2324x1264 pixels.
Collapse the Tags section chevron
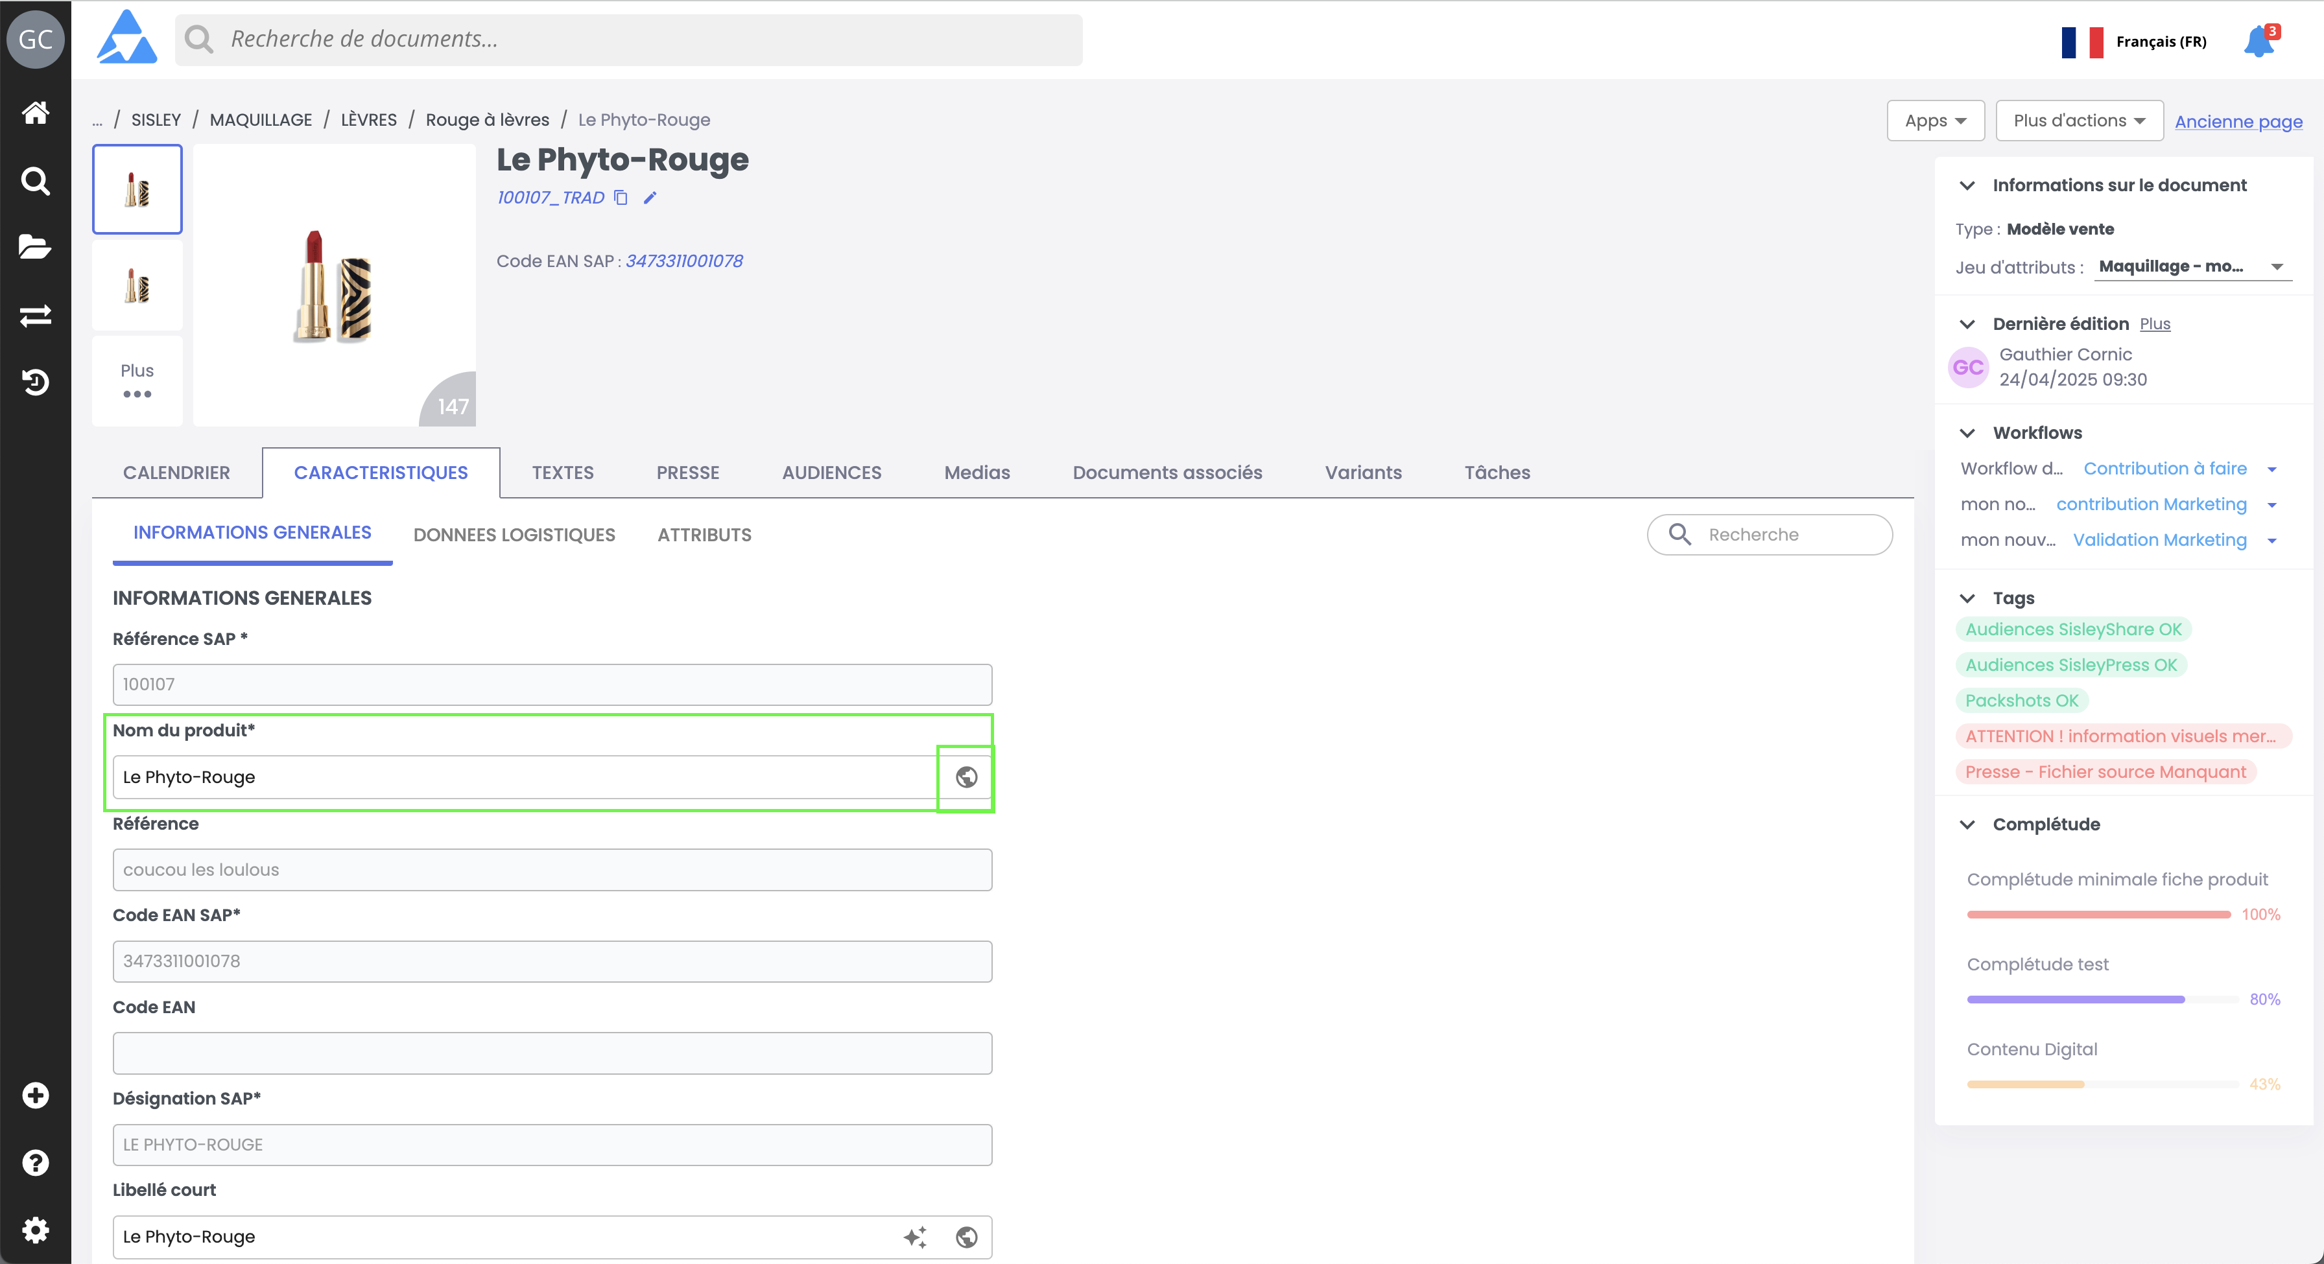coord(1967,599)
